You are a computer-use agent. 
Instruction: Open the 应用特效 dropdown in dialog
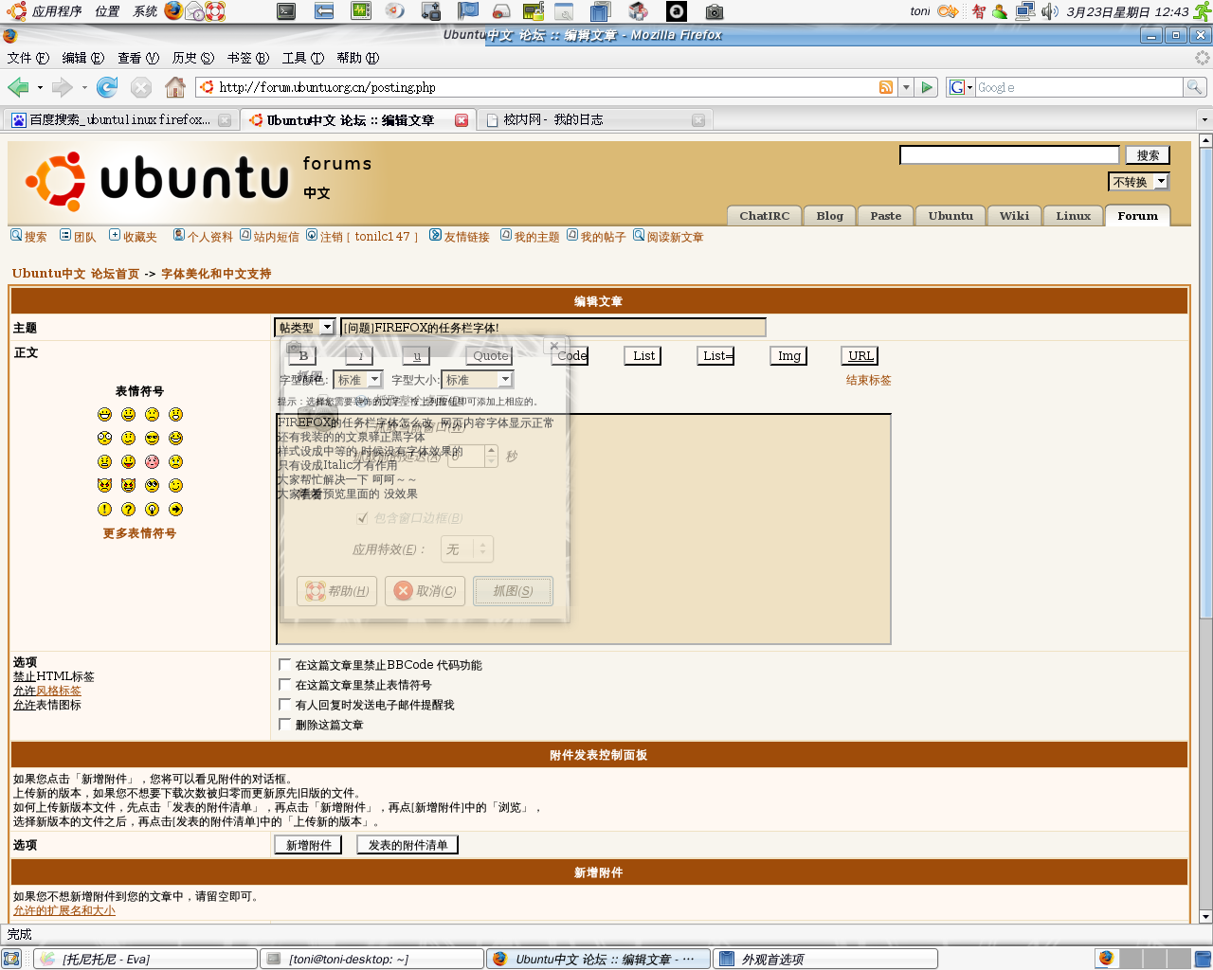point(468,549)
